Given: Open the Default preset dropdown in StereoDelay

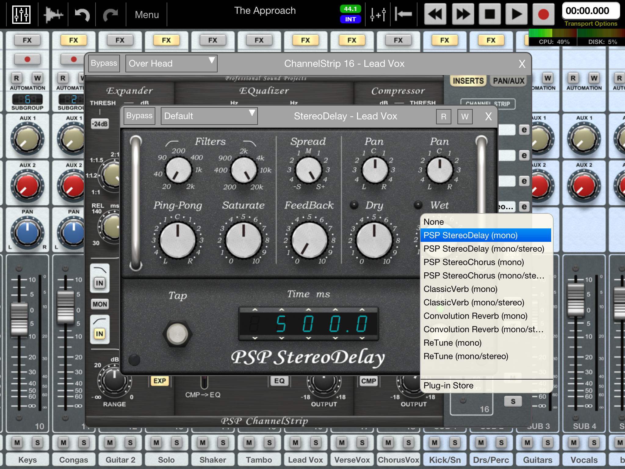Looking at the screenshot, I should pos(209,116).
